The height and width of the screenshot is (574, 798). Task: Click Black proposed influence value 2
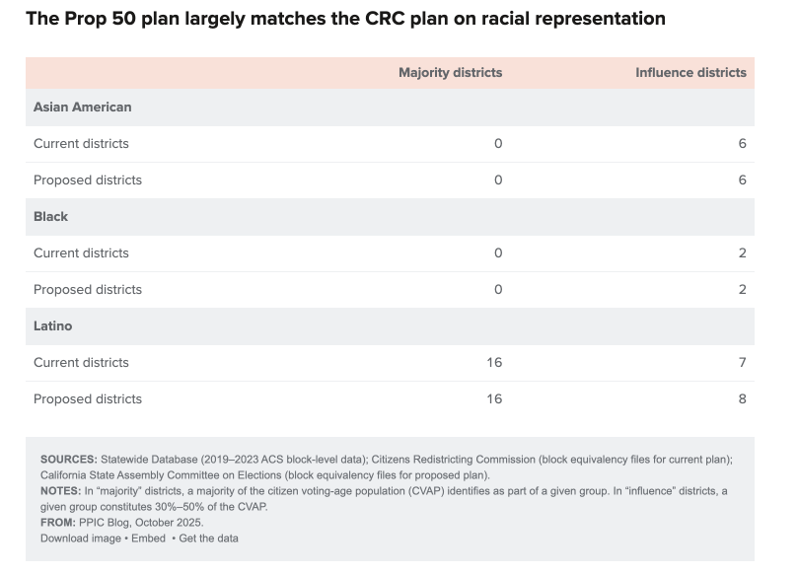coord(742,289)
